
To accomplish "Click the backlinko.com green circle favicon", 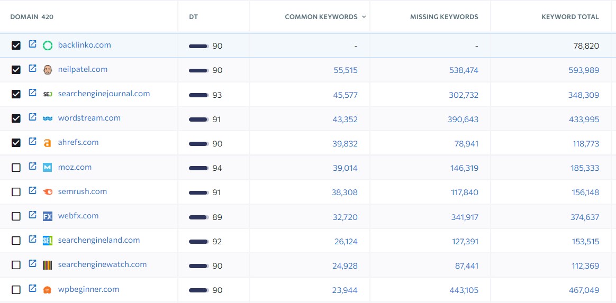I will point(48,45).
